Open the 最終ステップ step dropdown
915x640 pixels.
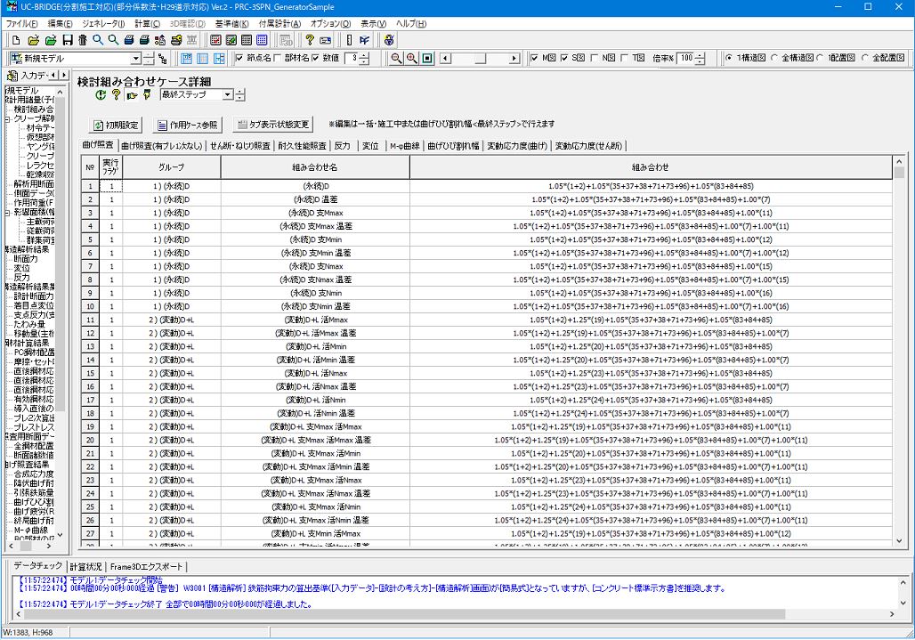tap(228, 95)
